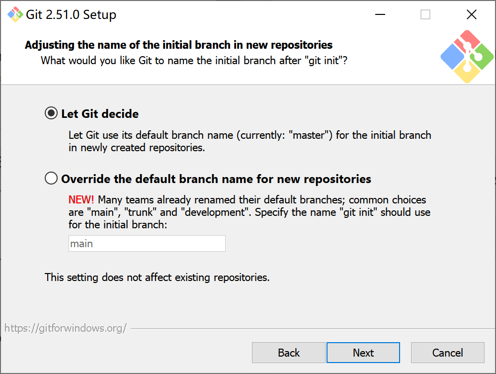Screen dimensions: 496x374
Task: Click the Git for Windows logo graphic
Action: [x=466, y=56]
